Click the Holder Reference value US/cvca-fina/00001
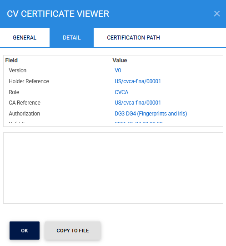The height and width of the screenshot is (246, 226). point(138,81)
